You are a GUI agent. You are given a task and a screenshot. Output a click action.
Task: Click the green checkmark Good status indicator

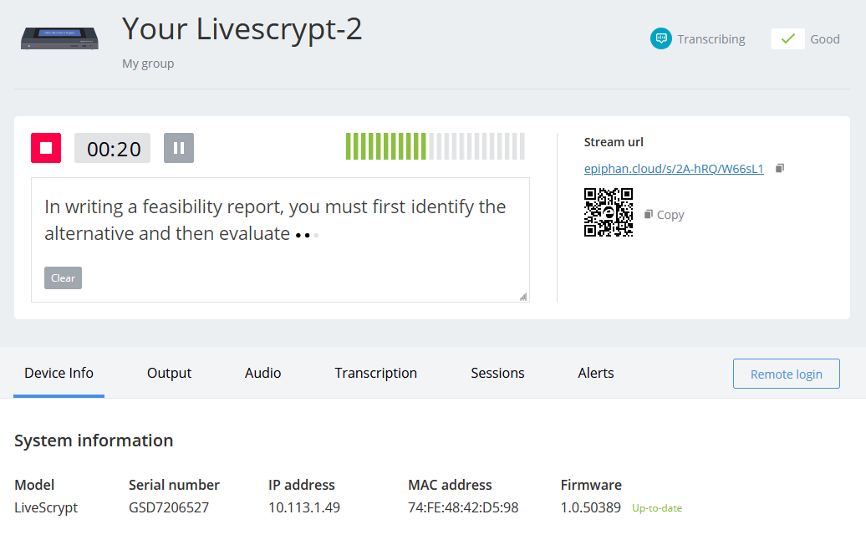(x=787, y=38)
